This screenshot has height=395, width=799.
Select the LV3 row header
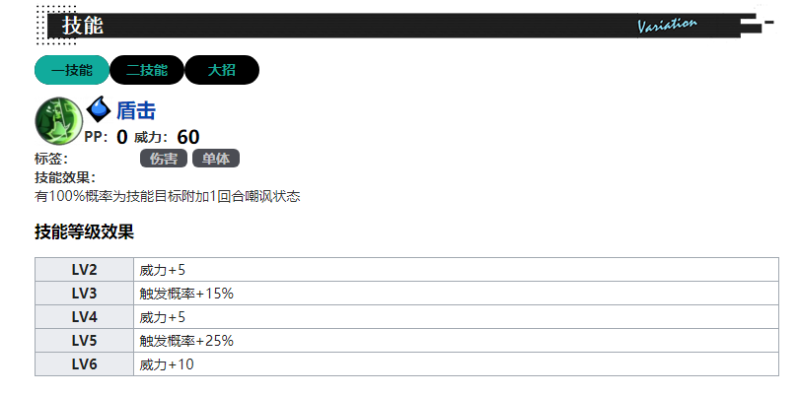(84, 294)
